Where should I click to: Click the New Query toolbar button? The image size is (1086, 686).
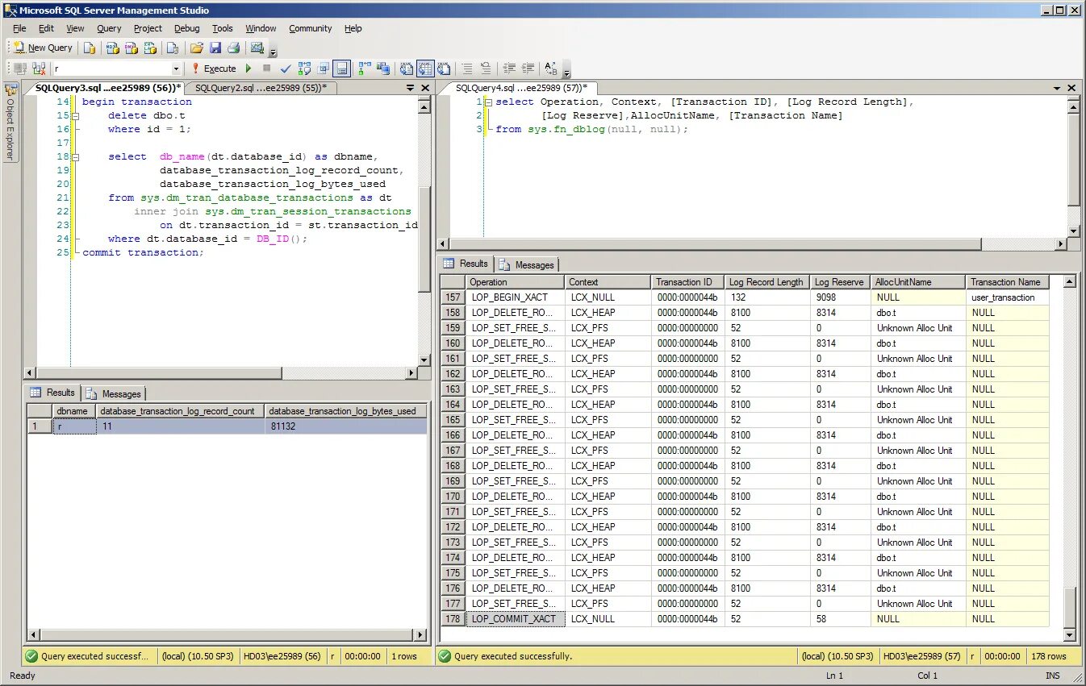43,48
